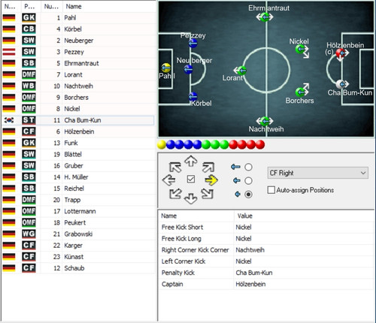
Task: Click the WB position badge for Nachtweih
Action: 29,86
